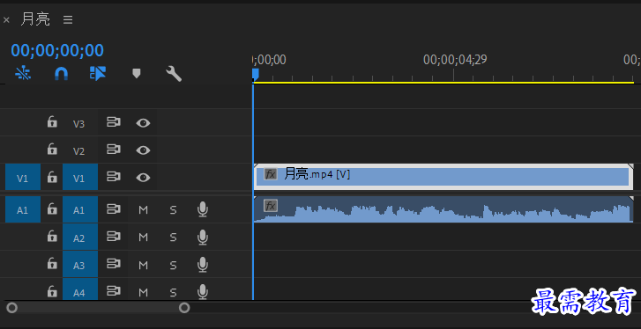Enable voice-over record on A1
Screen dimensions: 641x329
point(203,209)
